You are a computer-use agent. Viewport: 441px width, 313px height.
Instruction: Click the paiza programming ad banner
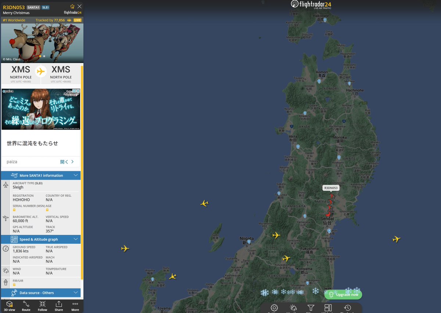41,109
